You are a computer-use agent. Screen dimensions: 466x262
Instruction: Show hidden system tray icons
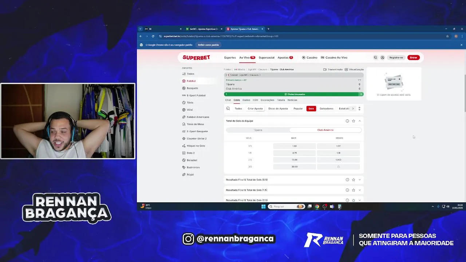pos(433,206)
